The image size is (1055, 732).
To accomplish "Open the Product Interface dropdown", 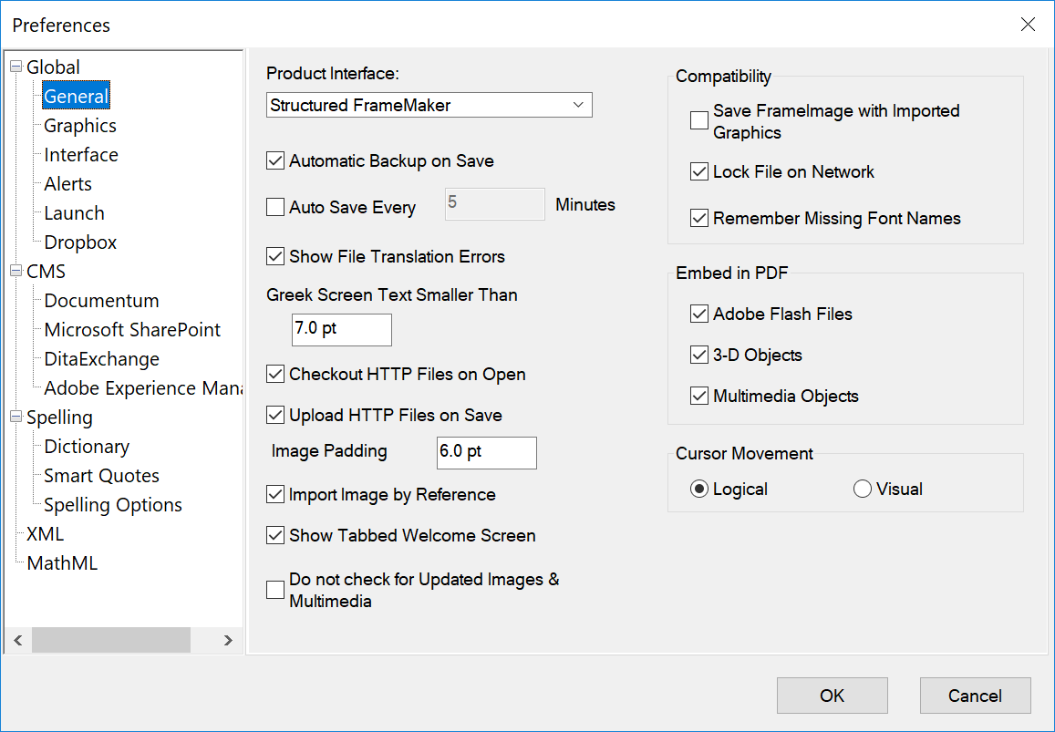I will (578, 105).
